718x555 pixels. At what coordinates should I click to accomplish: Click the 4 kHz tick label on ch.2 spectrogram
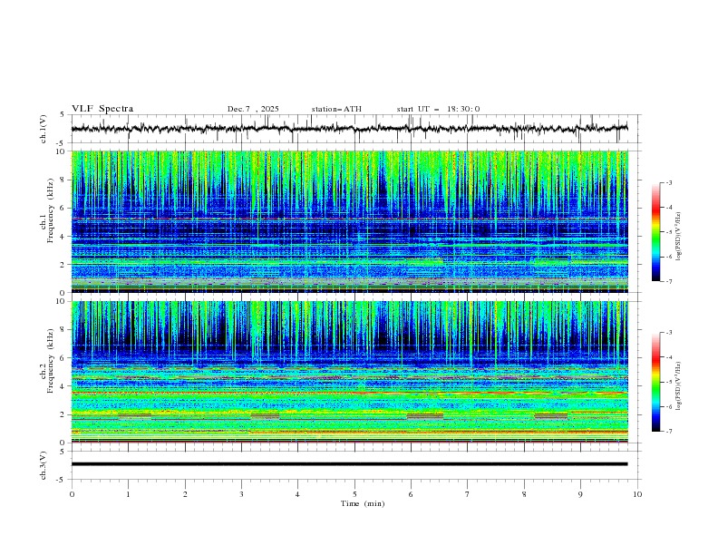coord(63,386)
